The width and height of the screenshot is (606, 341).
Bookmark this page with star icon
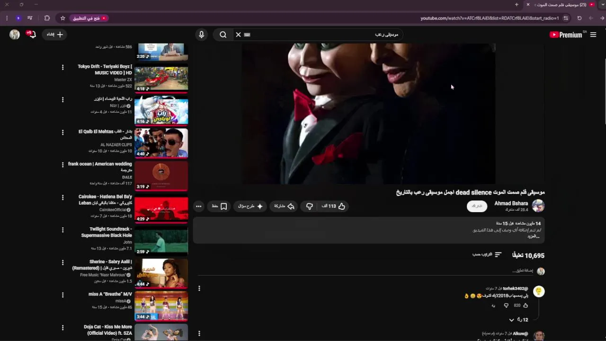tap(62, 18)
